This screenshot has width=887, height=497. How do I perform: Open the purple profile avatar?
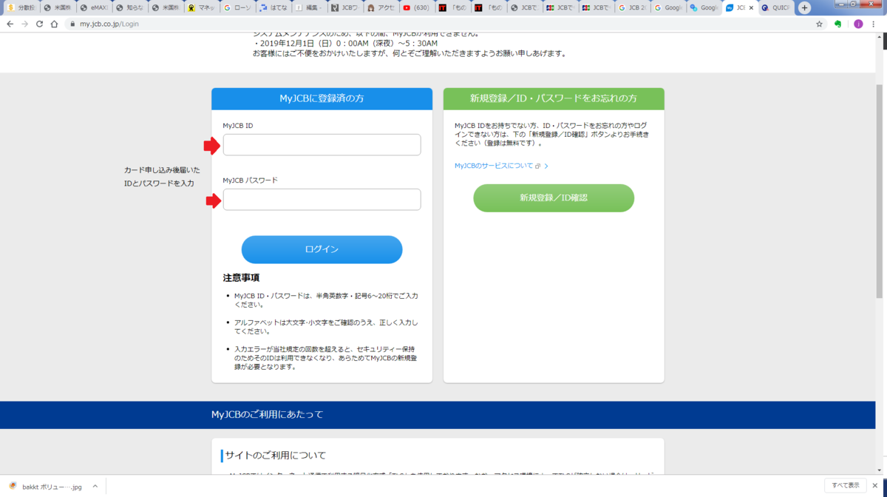click(x=858, y=24)
